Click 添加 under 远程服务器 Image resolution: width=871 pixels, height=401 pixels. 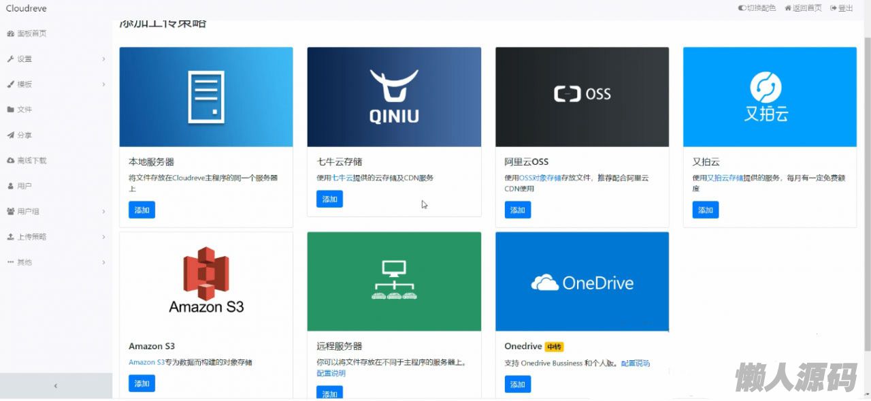(x=329, y=394)
